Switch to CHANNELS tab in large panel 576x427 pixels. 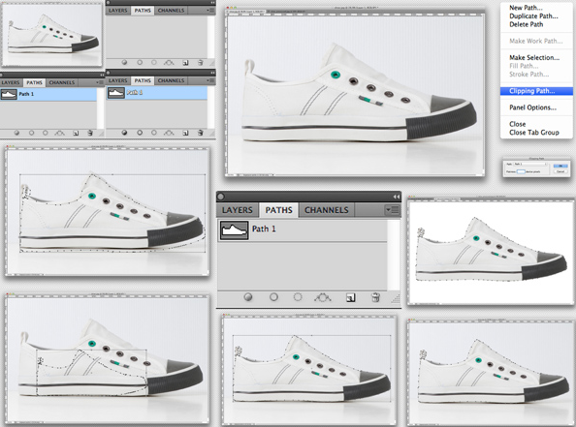[x=327, y=210]
